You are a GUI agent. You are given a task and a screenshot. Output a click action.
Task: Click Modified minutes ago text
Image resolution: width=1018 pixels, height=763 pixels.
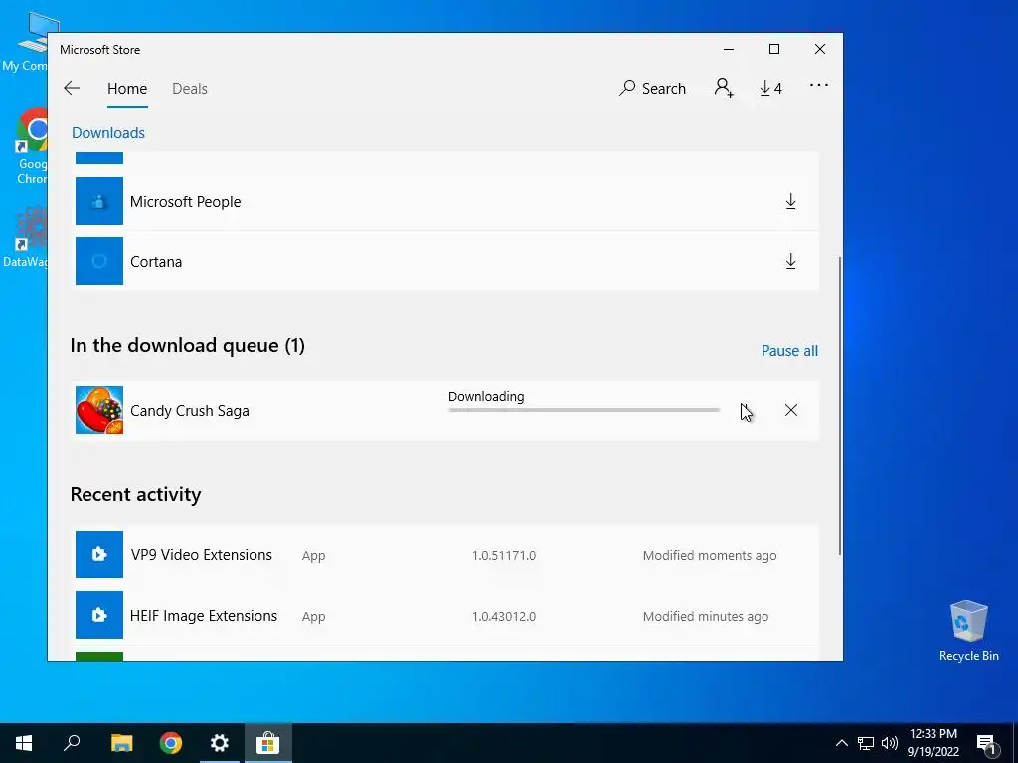point(706,616)
